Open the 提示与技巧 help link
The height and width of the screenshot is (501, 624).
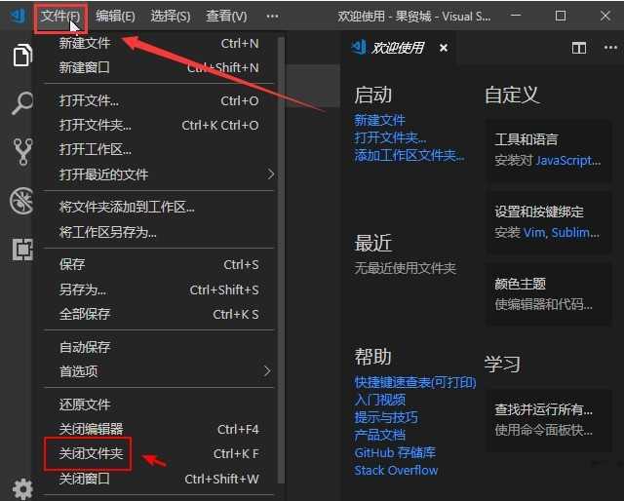click(386, 417)
